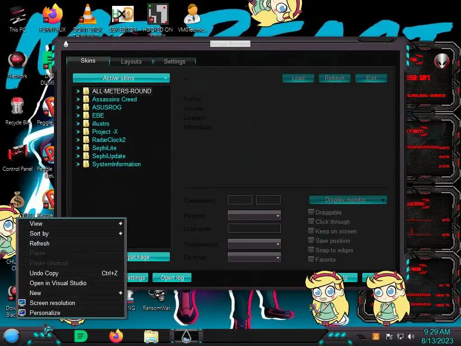Open the Transparency combo box

[254, 244]
